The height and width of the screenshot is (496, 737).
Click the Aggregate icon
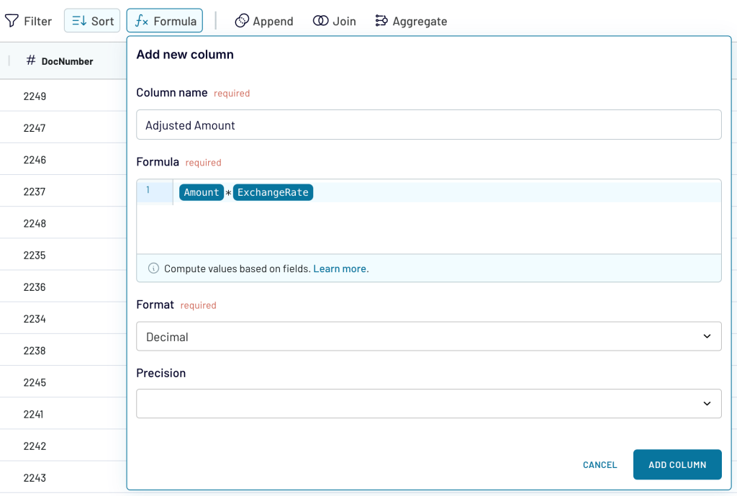pyautogui.click(x=381, y=21)
